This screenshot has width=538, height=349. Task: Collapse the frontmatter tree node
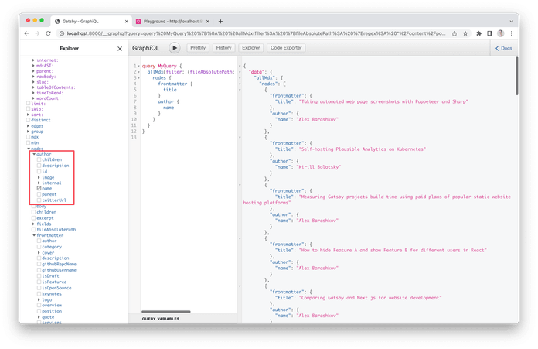click(x=34, y=234)
